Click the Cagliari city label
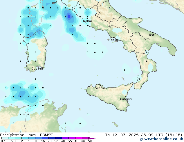184x142 pixels. click(37, 68)
